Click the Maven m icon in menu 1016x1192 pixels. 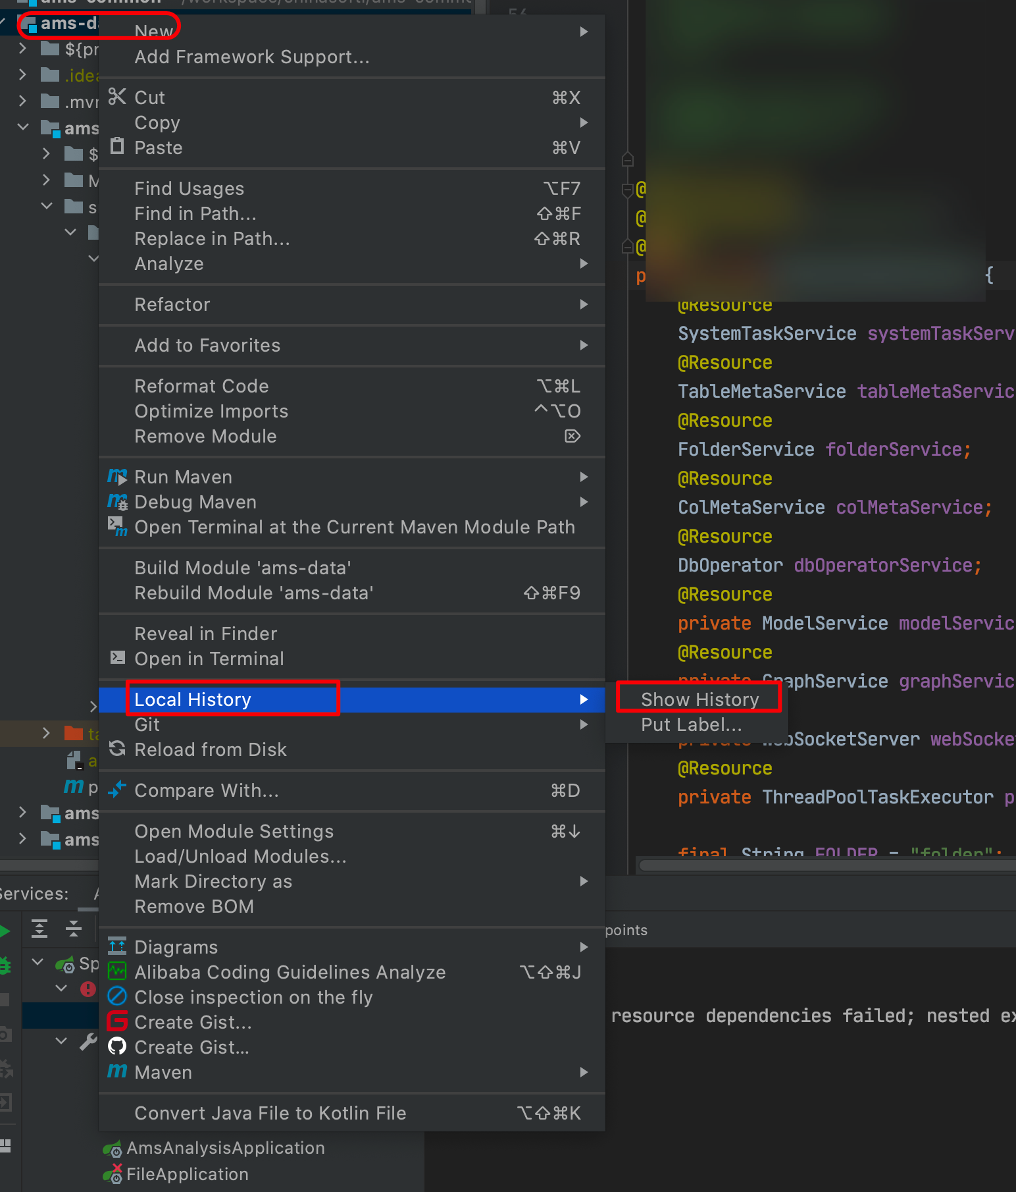pos(117,1071)
